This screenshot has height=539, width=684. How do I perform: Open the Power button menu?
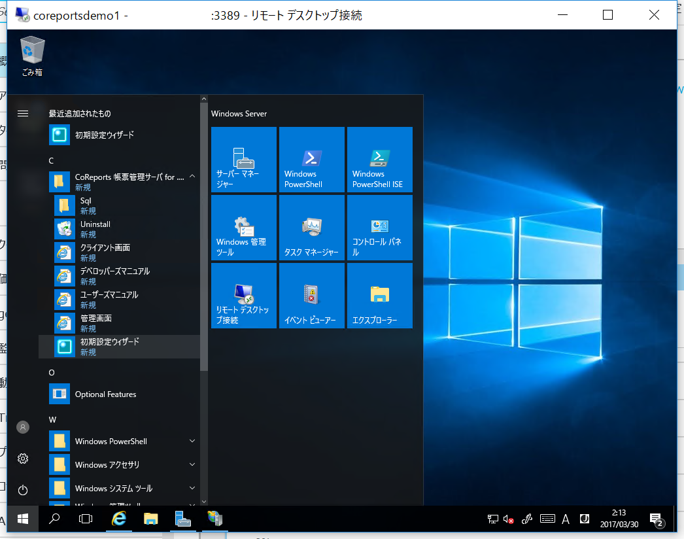[23, 490]
